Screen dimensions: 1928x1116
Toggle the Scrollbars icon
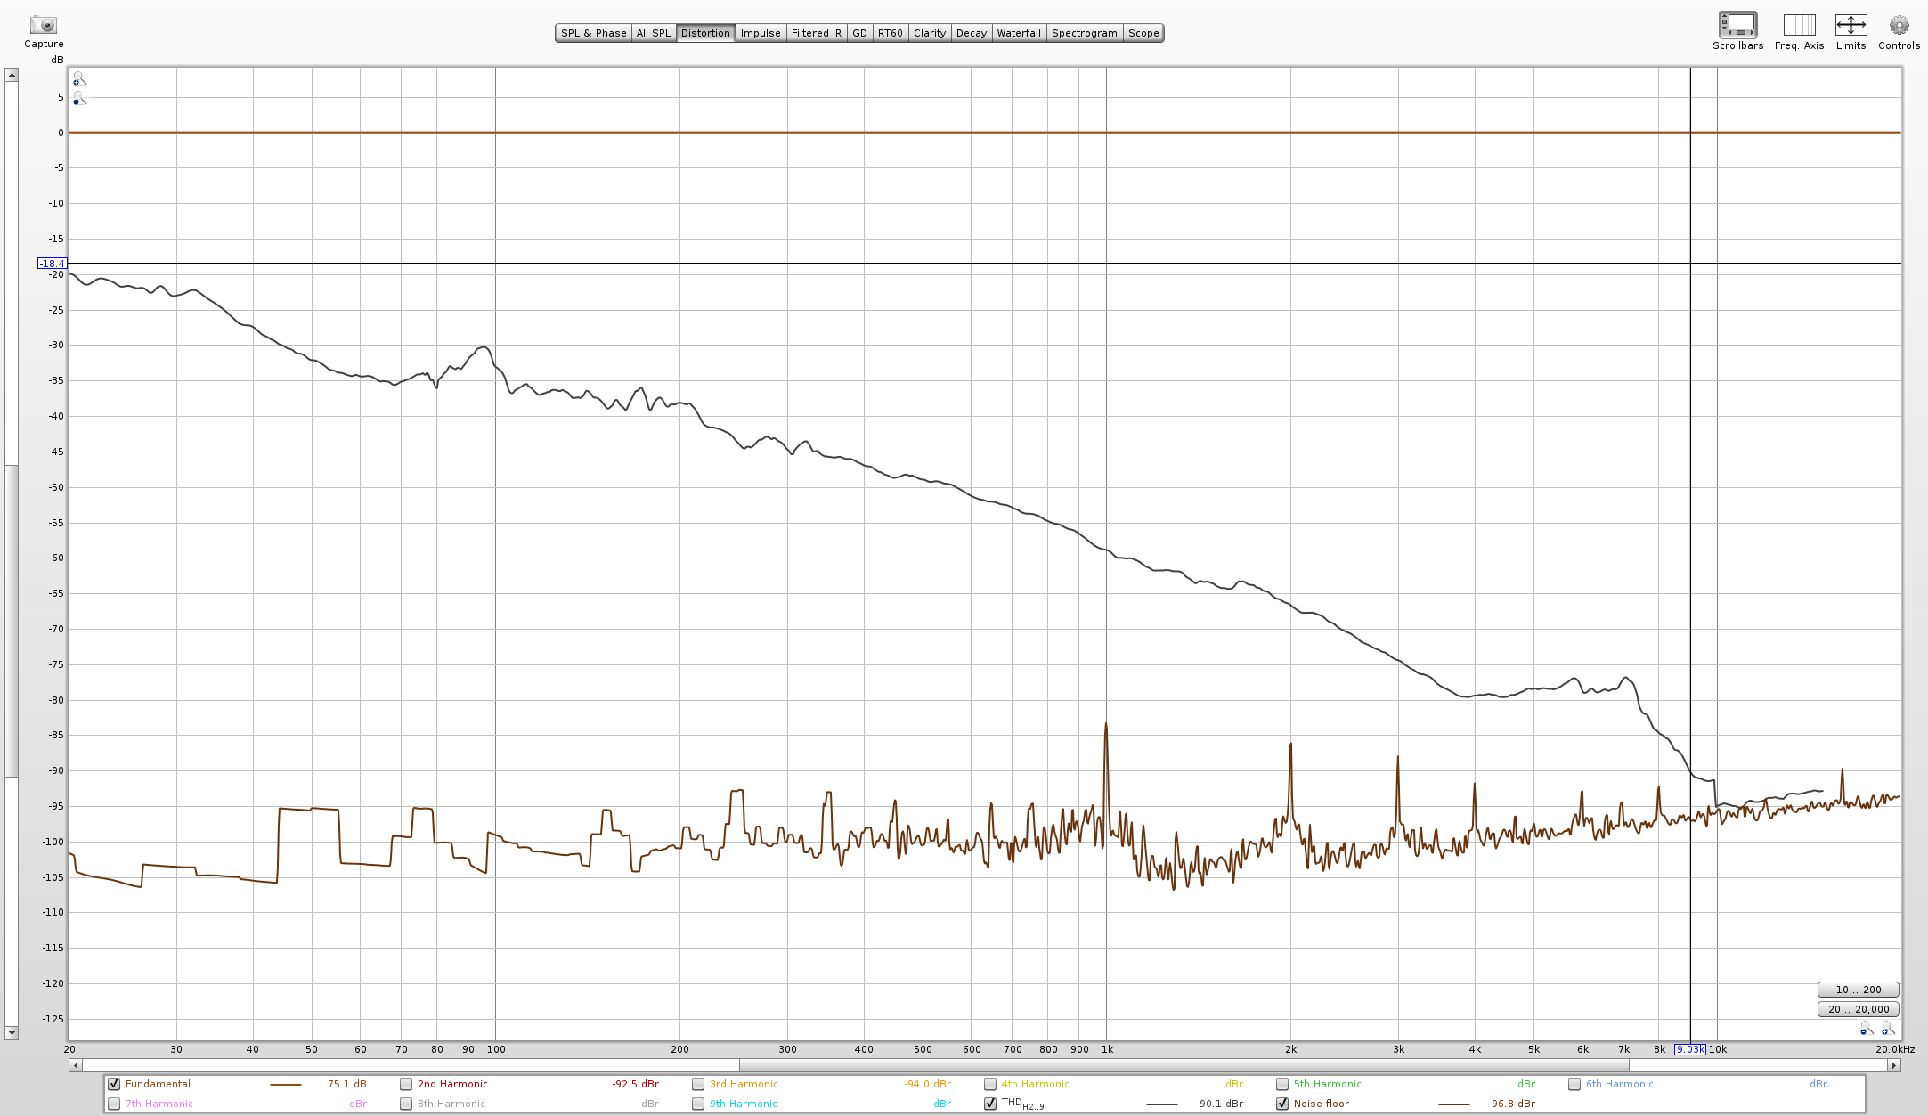tap(1737, 25)
